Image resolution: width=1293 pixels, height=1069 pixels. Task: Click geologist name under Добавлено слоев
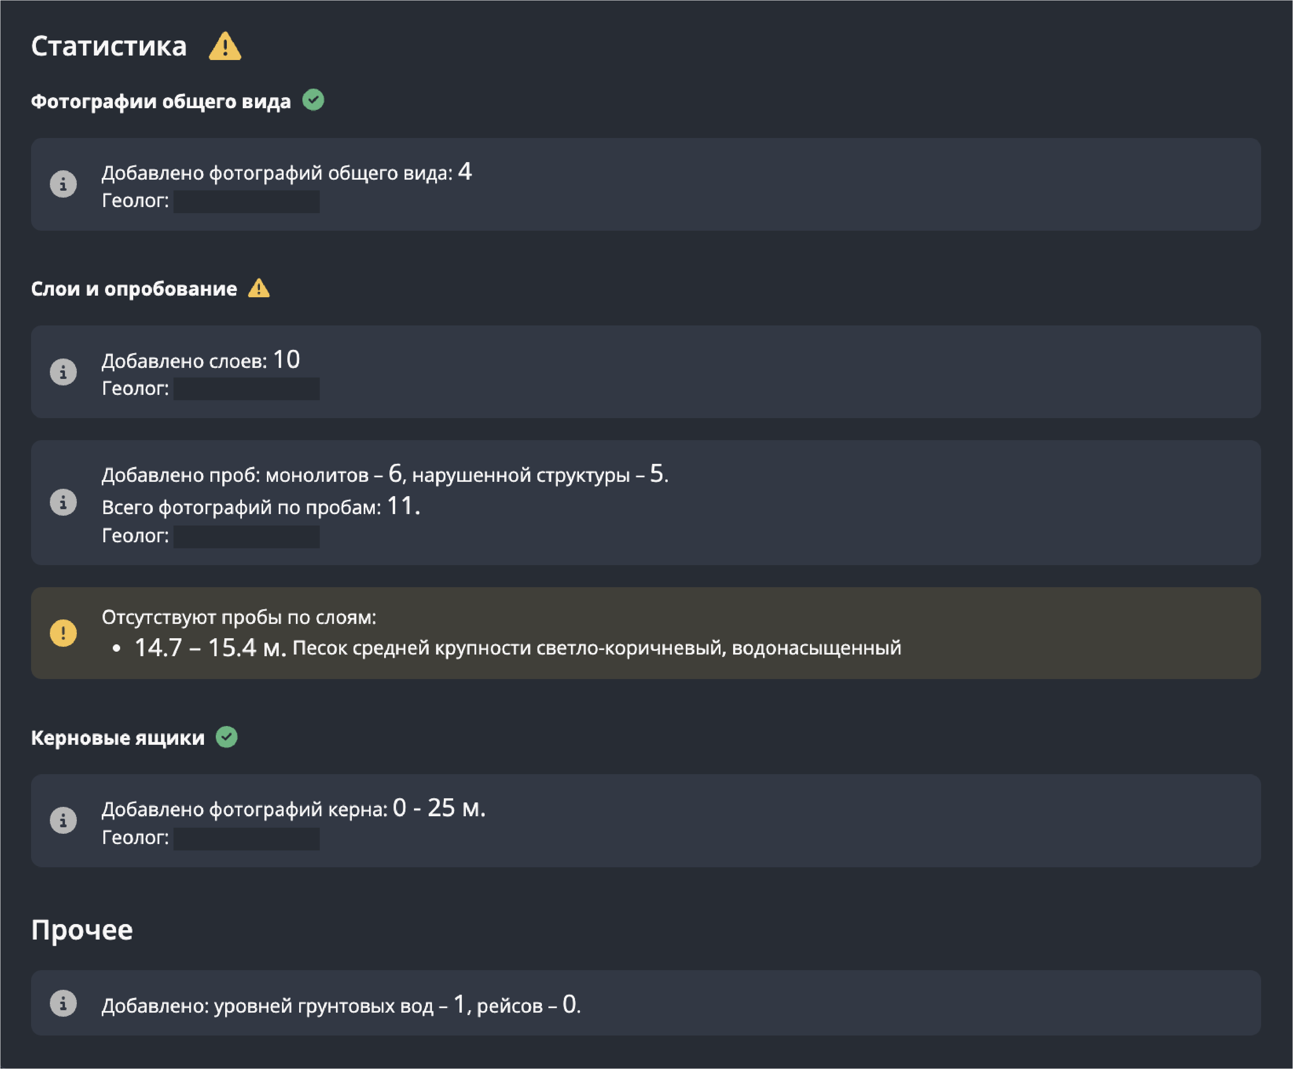[246, 389]
